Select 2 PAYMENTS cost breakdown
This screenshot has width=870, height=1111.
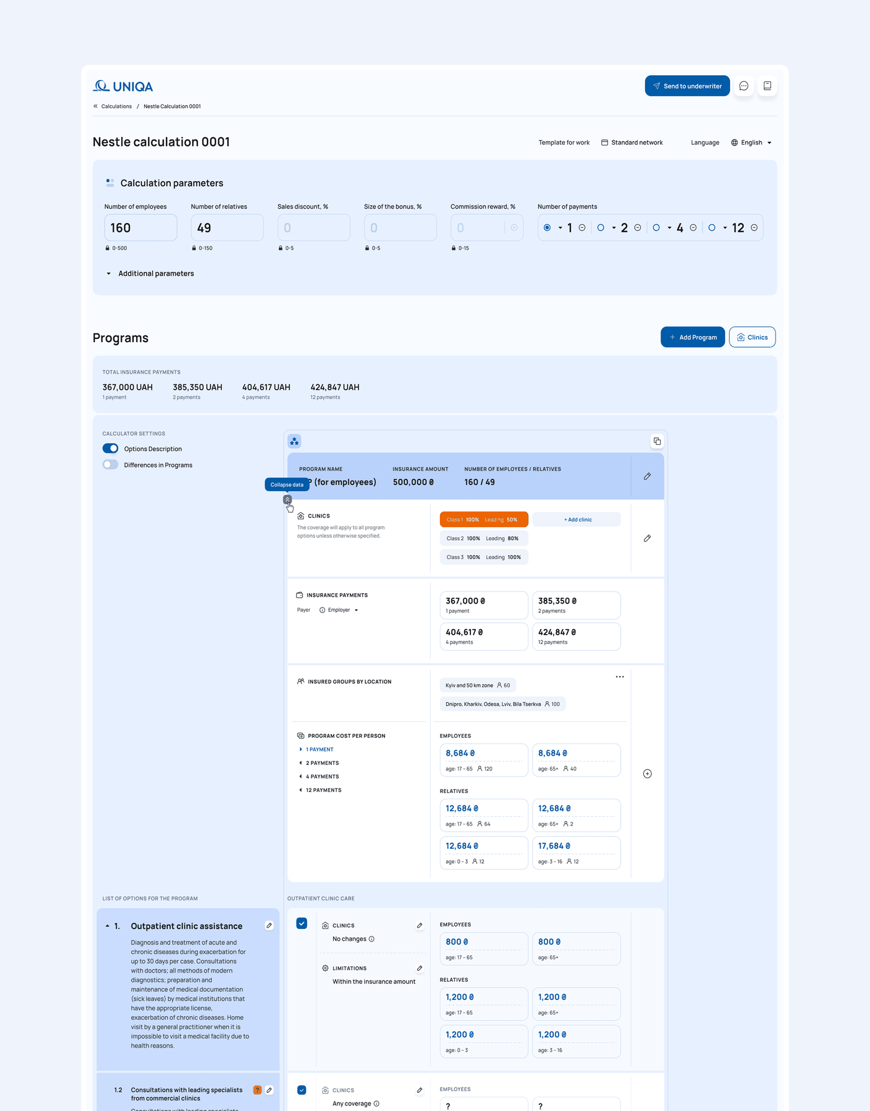click(x=323, y=763)
